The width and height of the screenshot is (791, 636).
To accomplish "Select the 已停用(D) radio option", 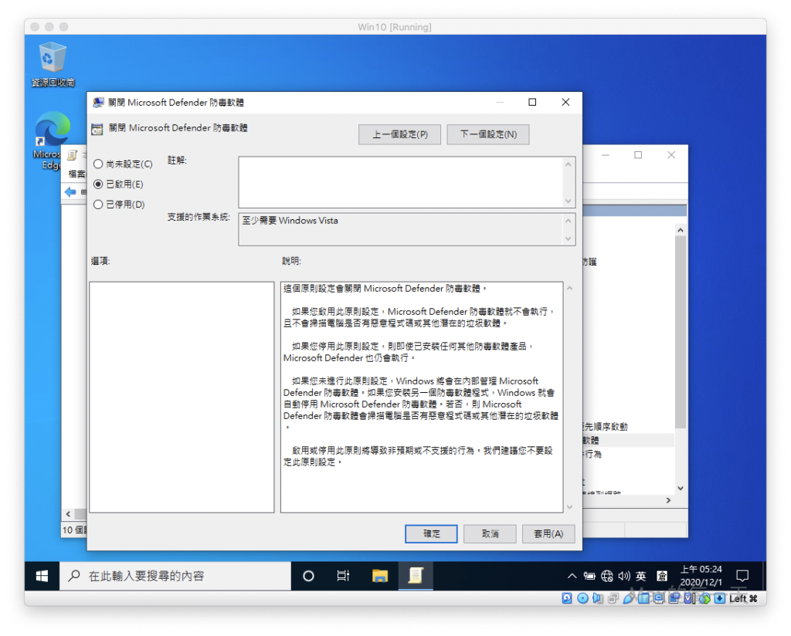I will point(98,205).
